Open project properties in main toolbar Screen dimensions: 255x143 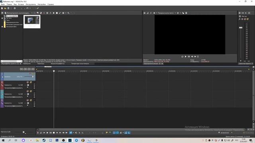(x=15, y=8)
